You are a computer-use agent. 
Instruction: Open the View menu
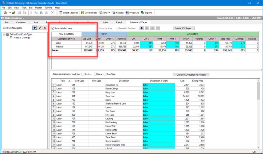click(x=16, y=8)
